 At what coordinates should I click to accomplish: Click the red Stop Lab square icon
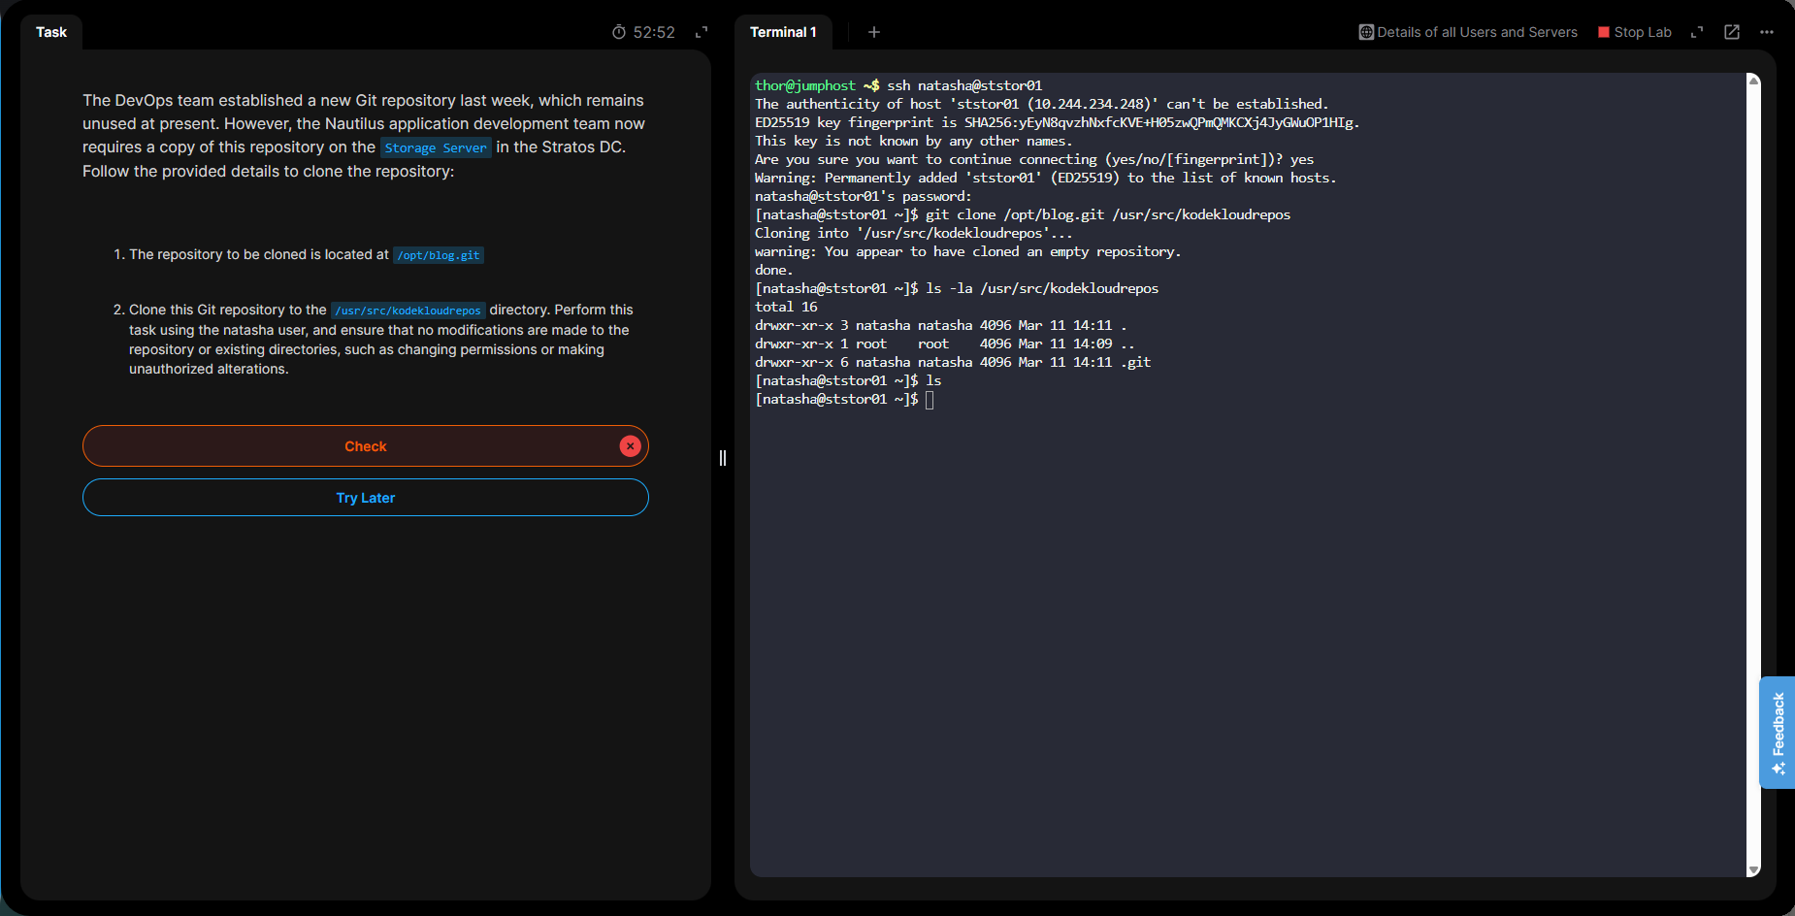click(1604, 32)
